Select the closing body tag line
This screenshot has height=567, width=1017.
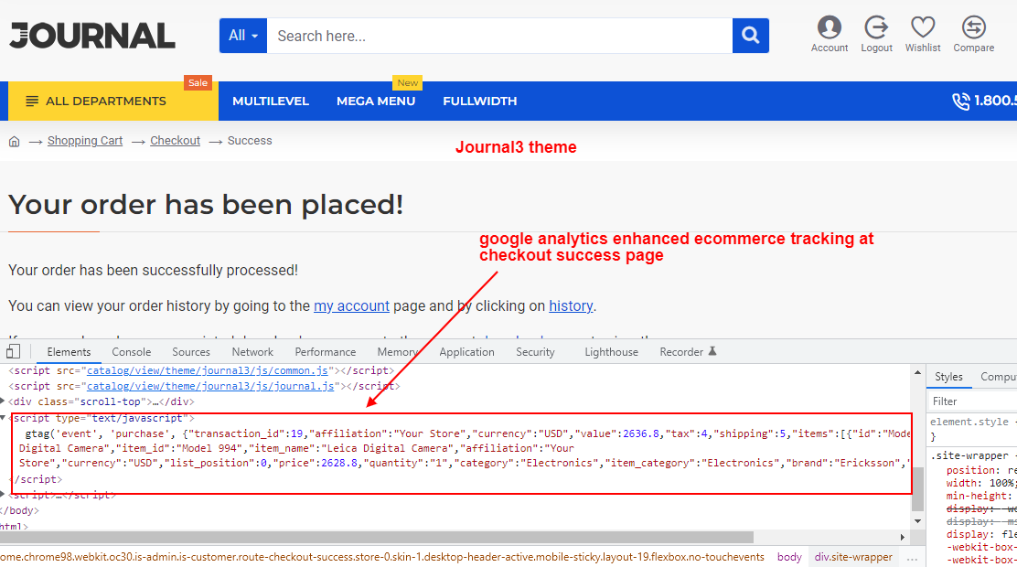[x=19, y=510]
